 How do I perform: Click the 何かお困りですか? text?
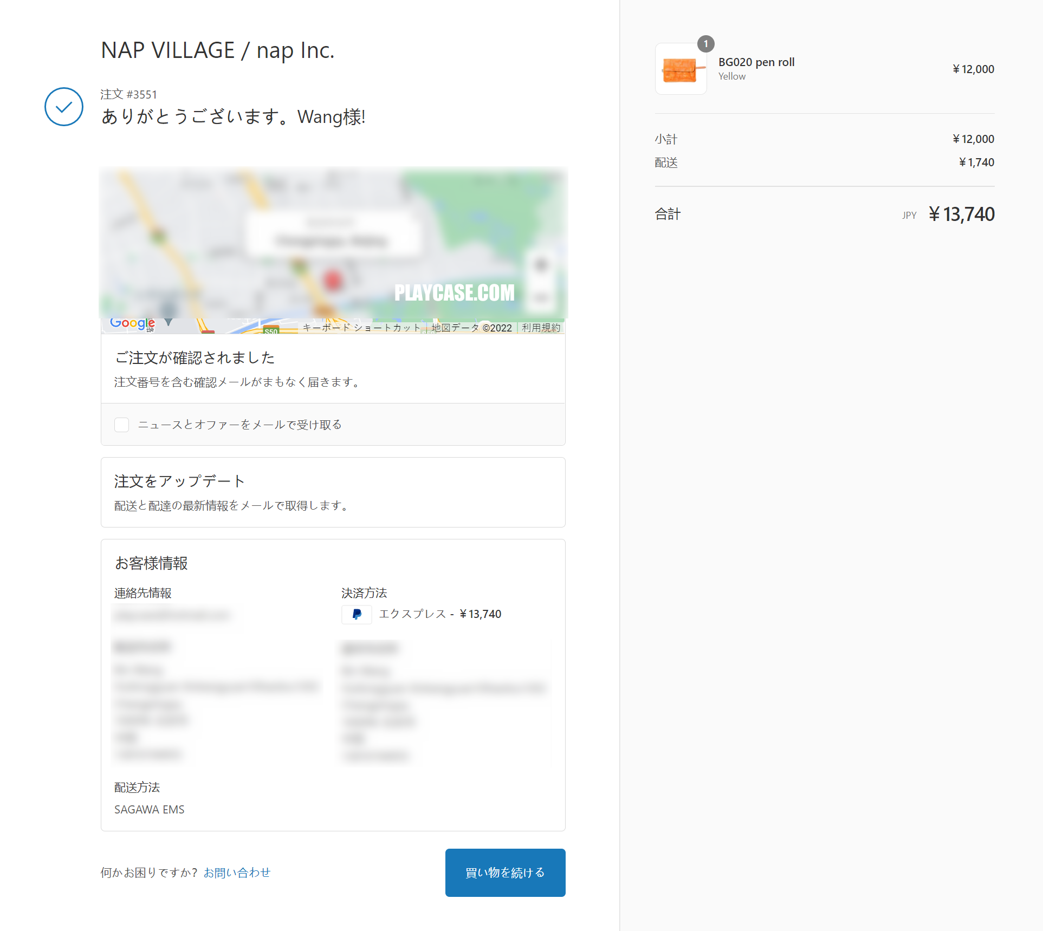point(149,873)
